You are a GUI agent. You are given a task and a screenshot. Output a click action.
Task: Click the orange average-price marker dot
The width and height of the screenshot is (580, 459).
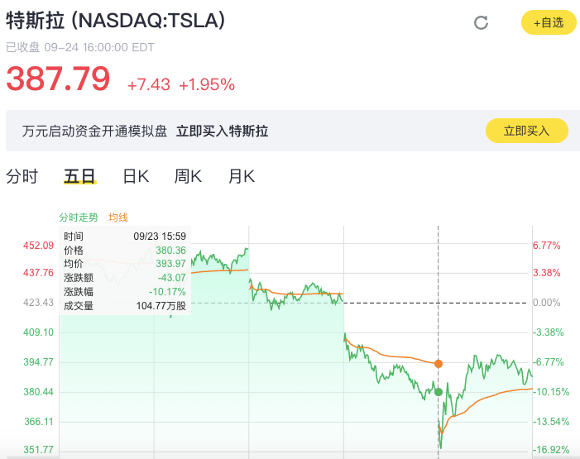point(439,364)
